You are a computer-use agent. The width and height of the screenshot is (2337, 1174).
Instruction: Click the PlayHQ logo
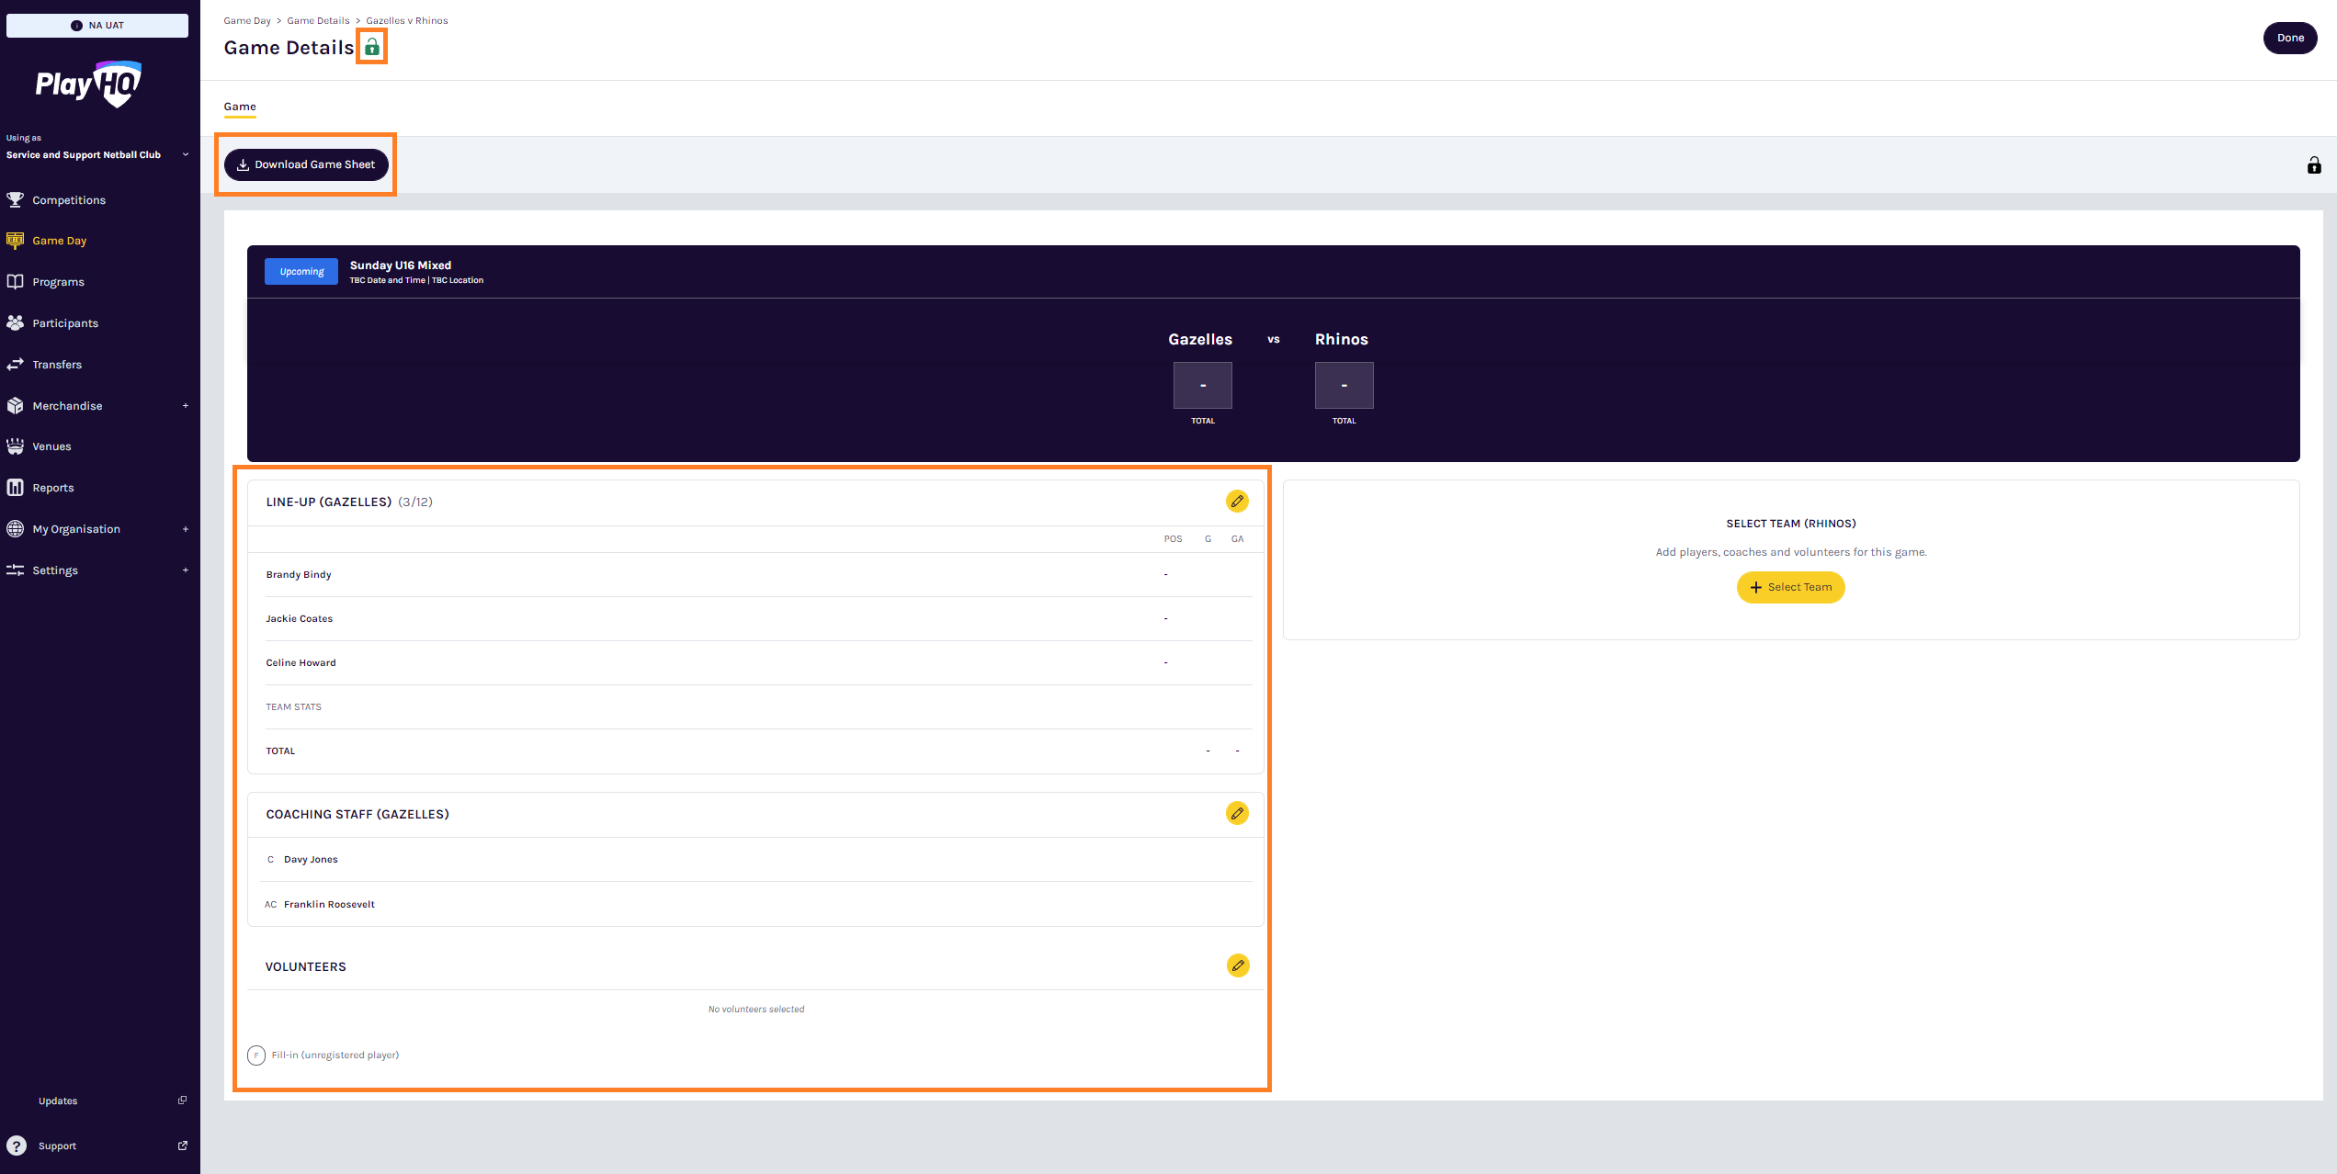click(x=88, y=84)
